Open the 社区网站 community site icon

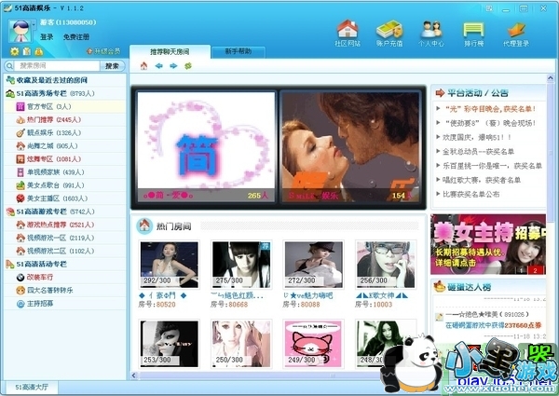348,34
